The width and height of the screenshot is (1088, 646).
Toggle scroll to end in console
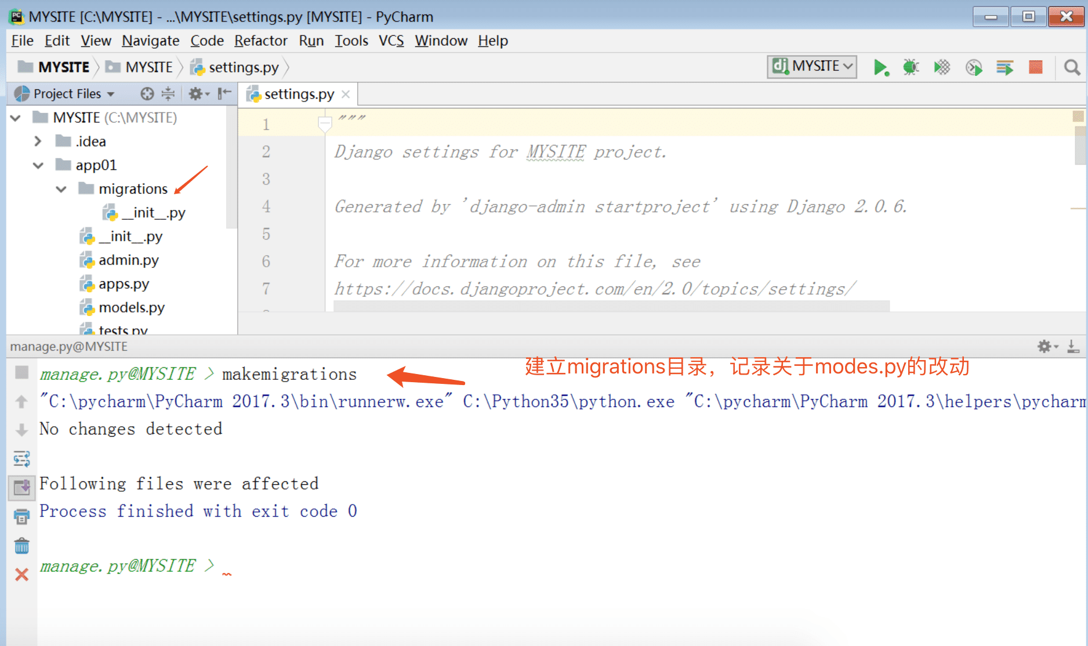[x=21, y=487]
